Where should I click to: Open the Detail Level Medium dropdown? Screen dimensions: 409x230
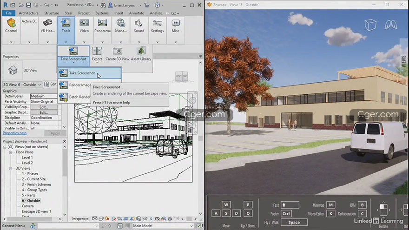tap(44, 96)
